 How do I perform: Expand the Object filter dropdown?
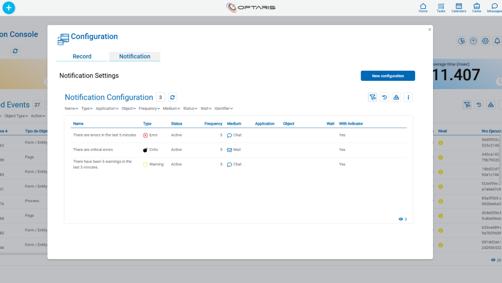[x=129, y=108]
